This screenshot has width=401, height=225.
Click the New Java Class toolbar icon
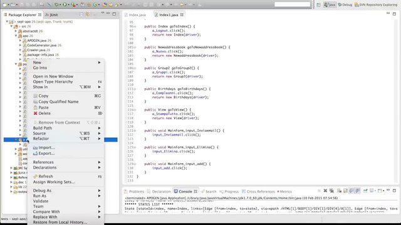click(x=95, y=4)
